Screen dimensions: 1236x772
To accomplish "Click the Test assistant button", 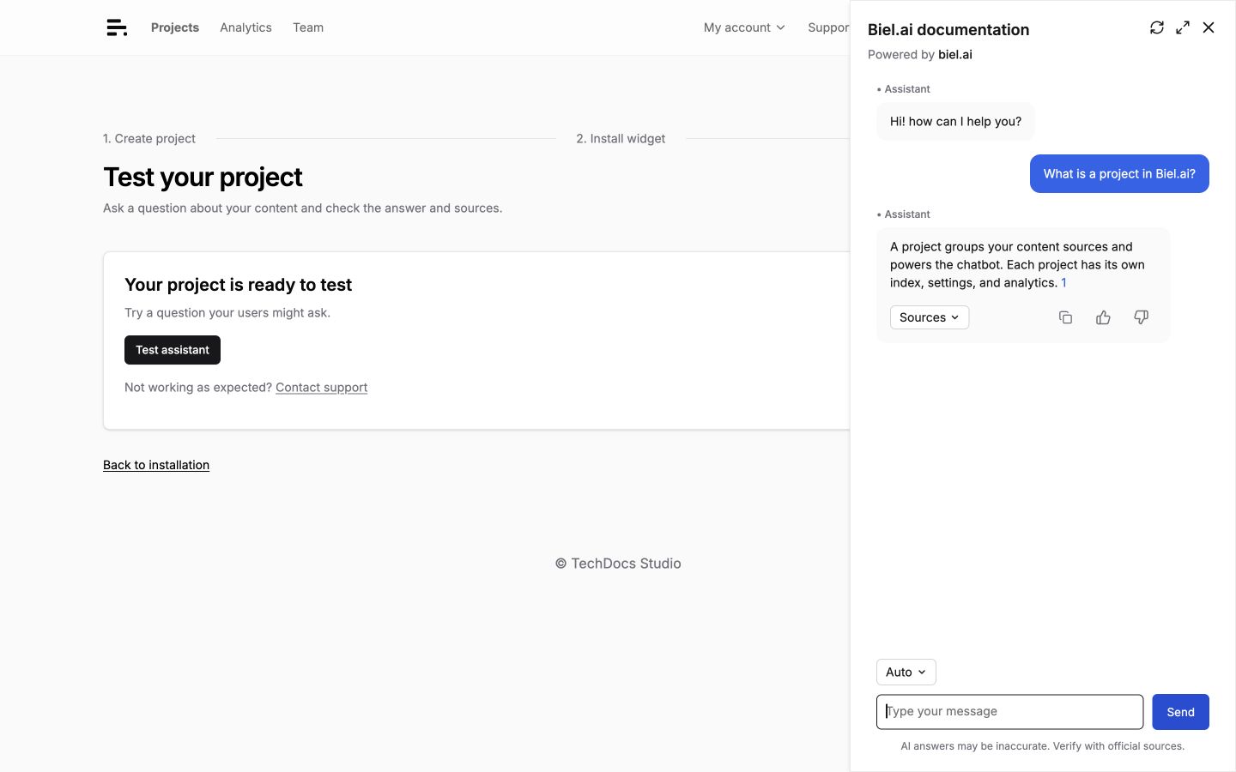I will 173,350.
